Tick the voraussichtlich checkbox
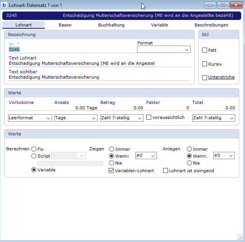Screen dimensions: 245x242 pyautogui.click(x=149, y=117)
